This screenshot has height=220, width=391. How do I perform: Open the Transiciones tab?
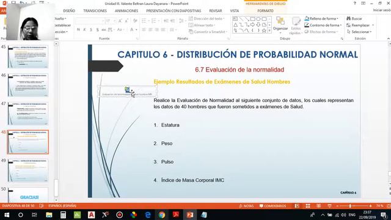coord(95,11)
